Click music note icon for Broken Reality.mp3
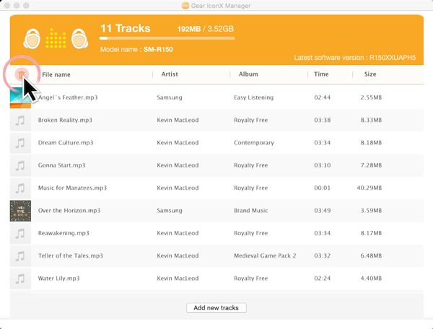The image size is (433, 329). tap(20, 120)
